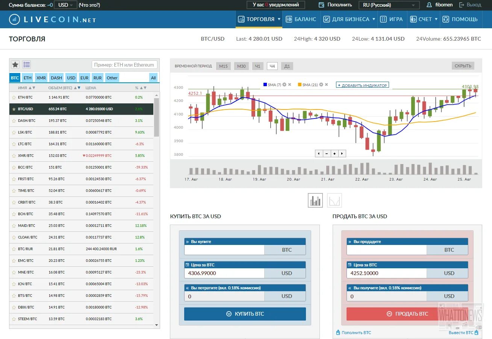Click the favorites star icon above pair list

click(15, 64)
